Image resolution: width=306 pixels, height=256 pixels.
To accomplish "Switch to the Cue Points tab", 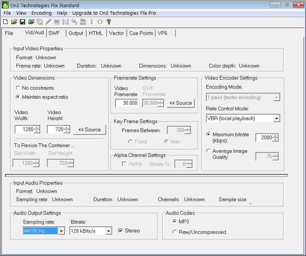I will point(141,33).
